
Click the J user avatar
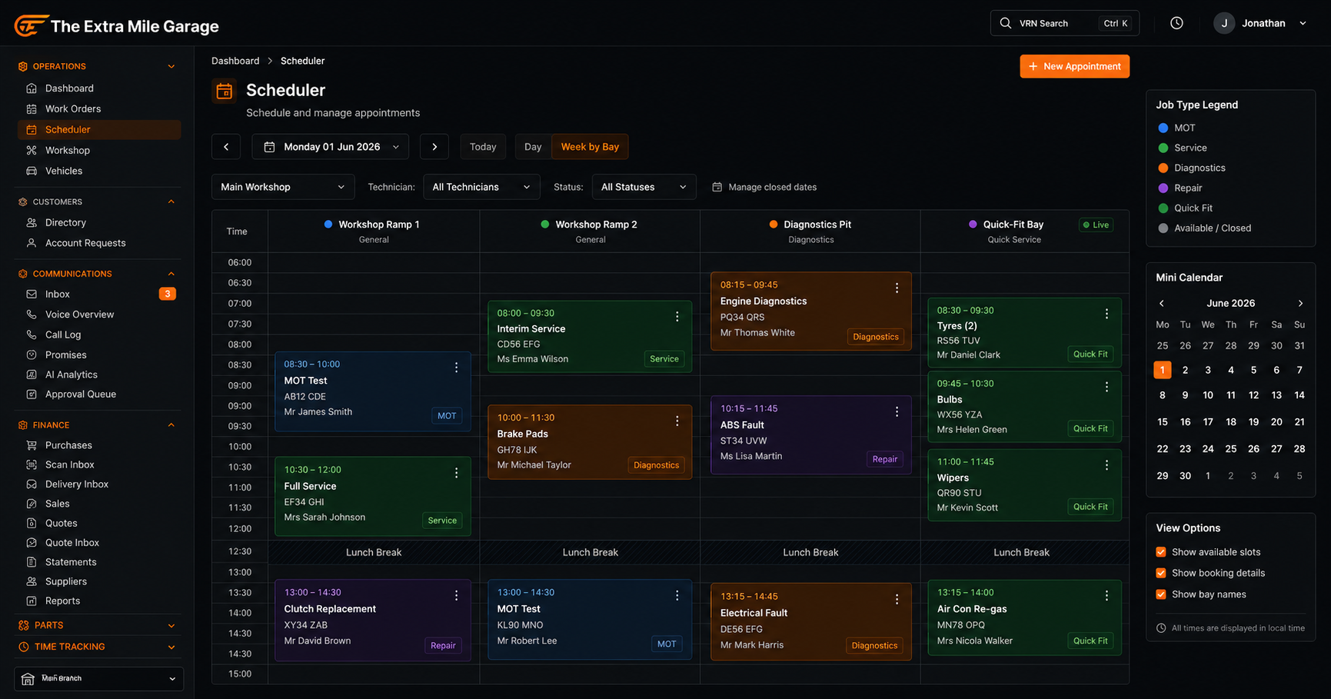[1224, 23]
